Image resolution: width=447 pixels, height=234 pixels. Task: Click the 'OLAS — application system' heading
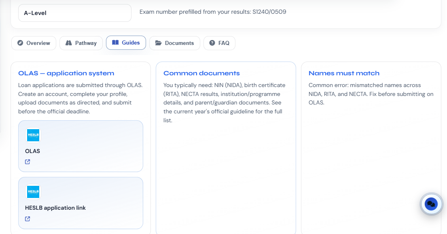click(66, 73)
